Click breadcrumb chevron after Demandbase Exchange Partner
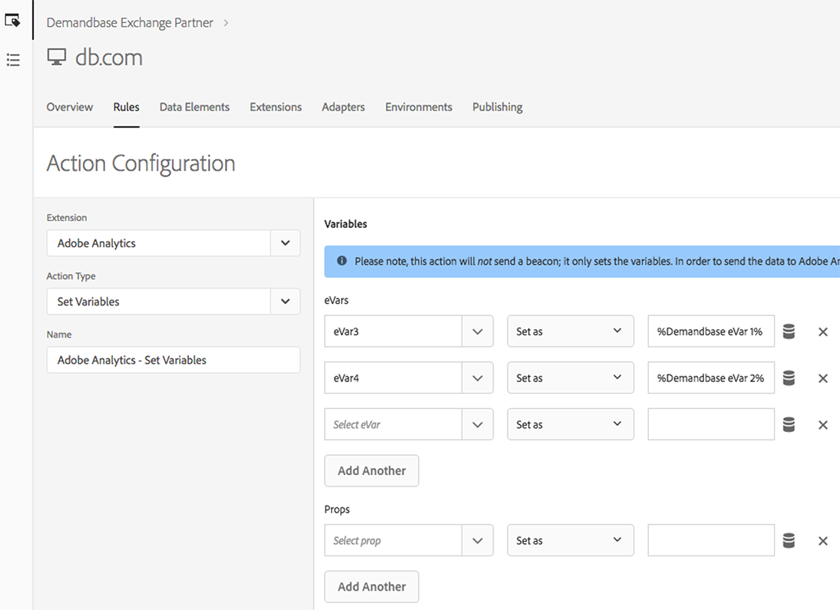 coord(226,23)
